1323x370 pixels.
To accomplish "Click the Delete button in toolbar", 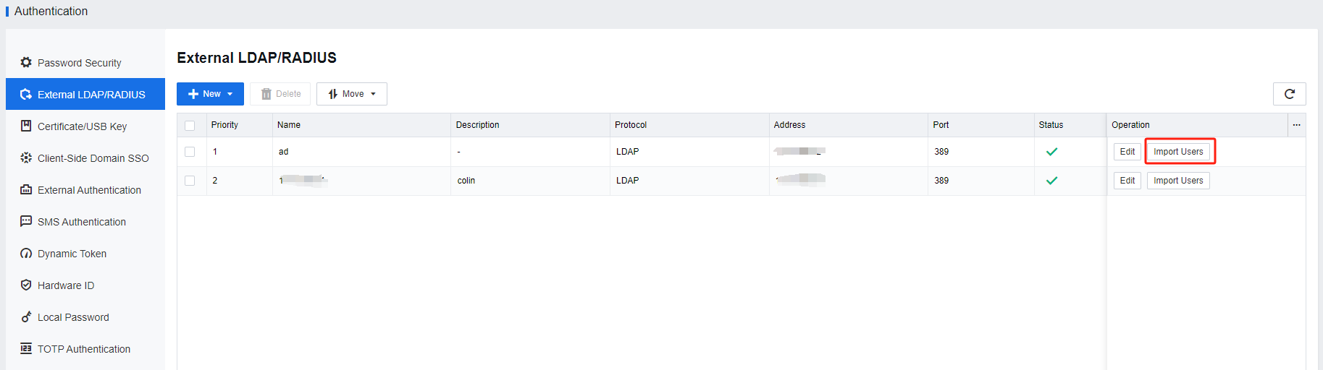I will [281, 94].
